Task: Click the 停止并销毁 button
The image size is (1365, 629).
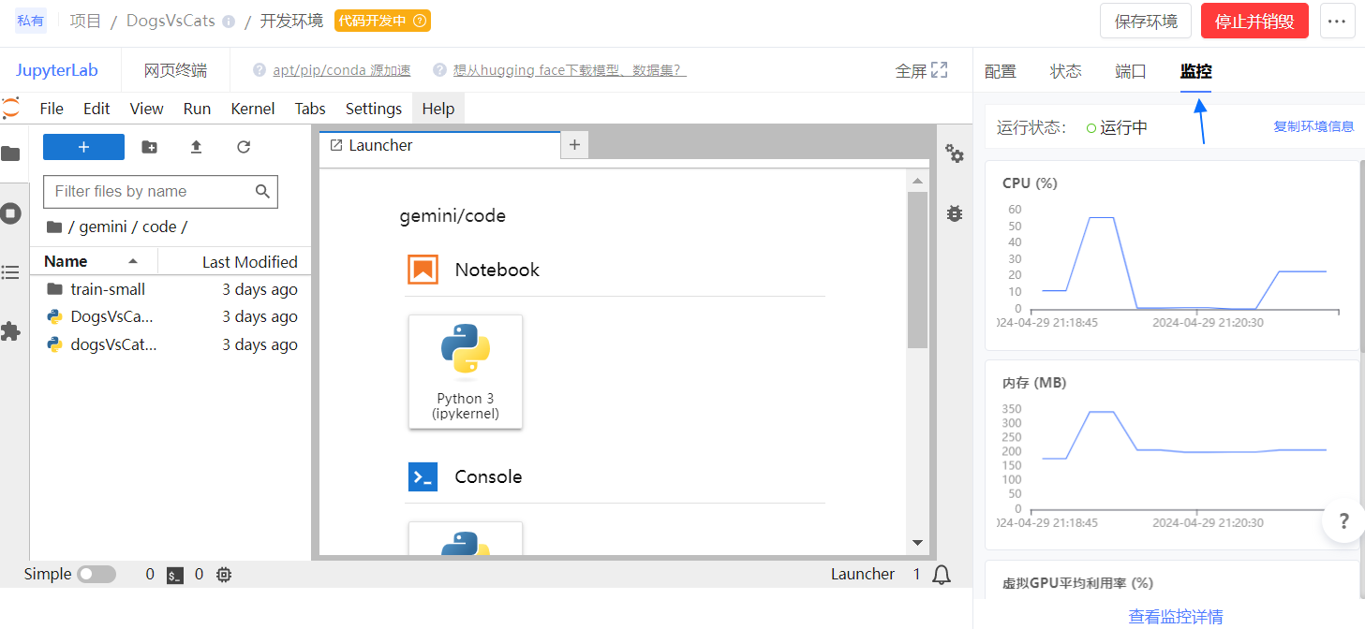Action: point(1254,22)
